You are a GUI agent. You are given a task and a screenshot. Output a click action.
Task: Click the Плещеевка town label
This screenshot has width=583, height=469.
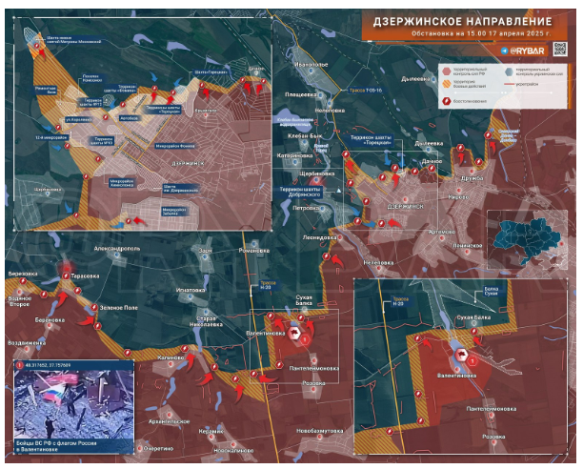click(x=301, y=94)
